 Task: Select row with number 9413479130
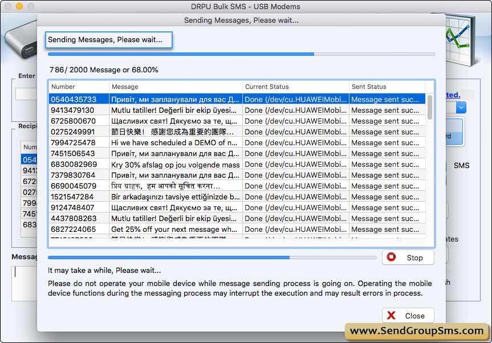(x=237, y=111)
